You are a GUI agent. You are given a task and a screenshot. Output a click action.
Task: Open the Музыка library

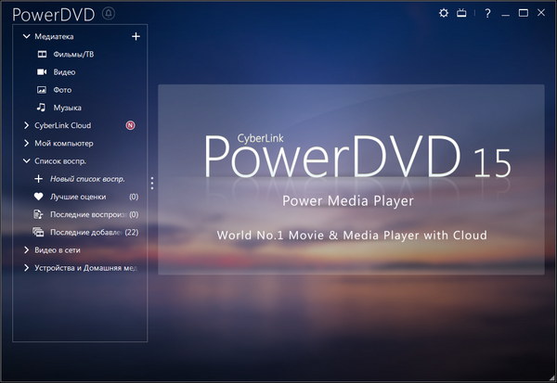tap(68, 108)
